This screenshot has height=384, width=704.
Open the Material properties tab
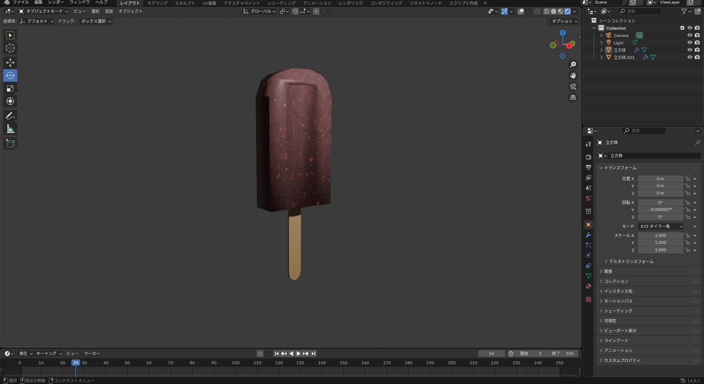point(588,286)
